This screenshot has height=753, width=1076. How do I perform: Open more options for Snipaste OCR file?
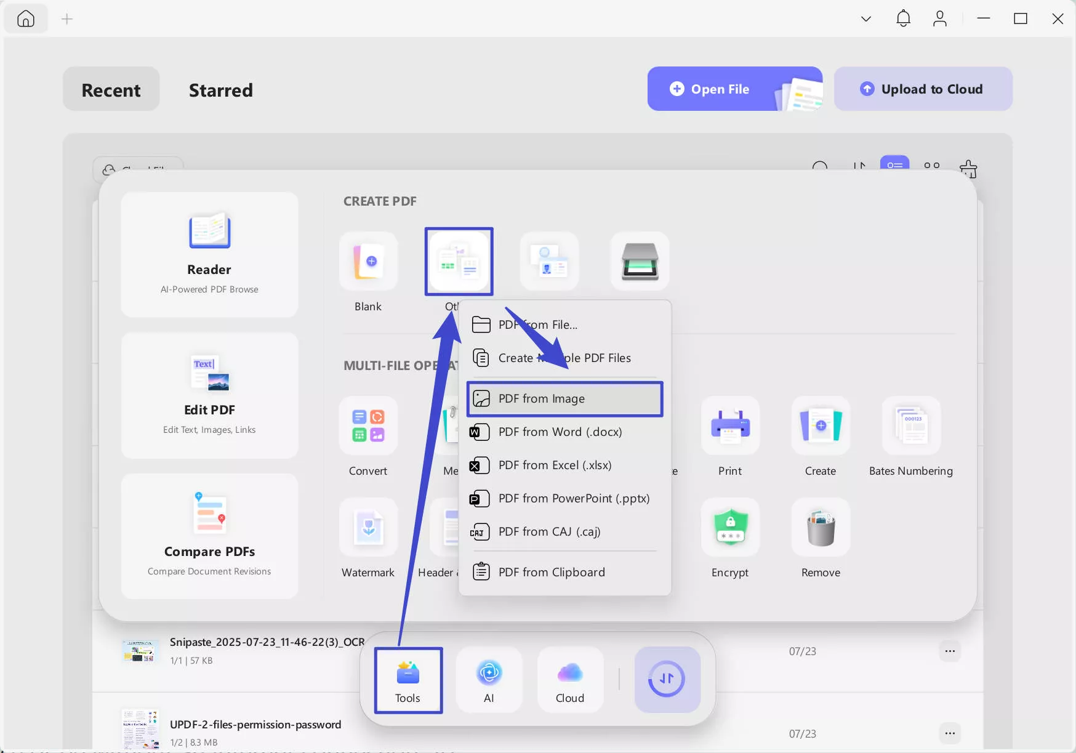tap(950, 651)
